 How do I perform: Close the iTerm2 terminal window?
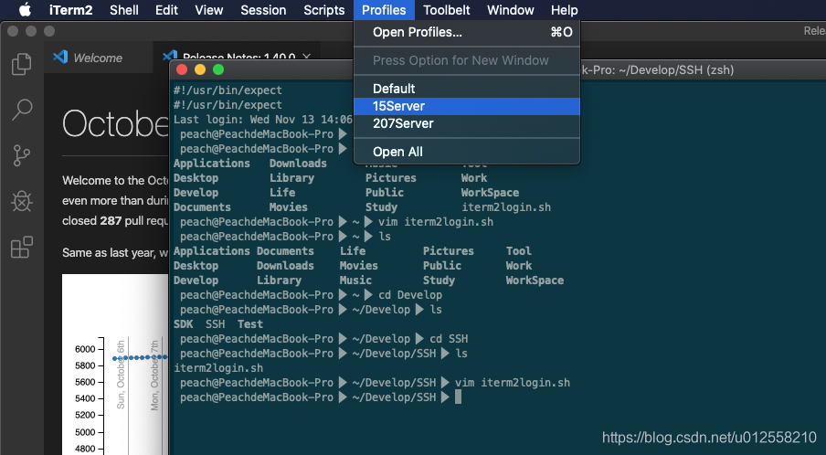[x=182, y=69]
